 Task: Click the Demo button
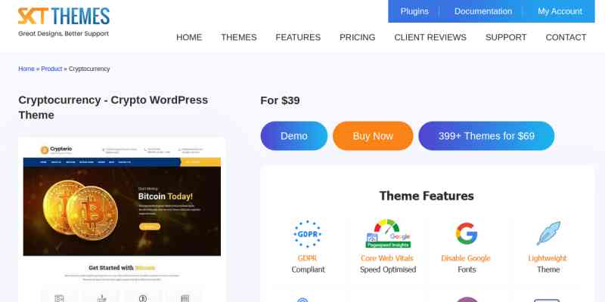[294, 136]
